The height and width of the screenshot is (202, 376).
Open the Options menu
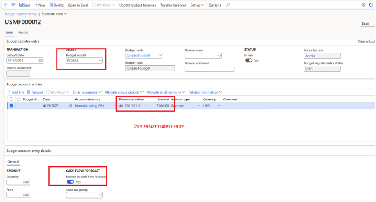point(215,5)
